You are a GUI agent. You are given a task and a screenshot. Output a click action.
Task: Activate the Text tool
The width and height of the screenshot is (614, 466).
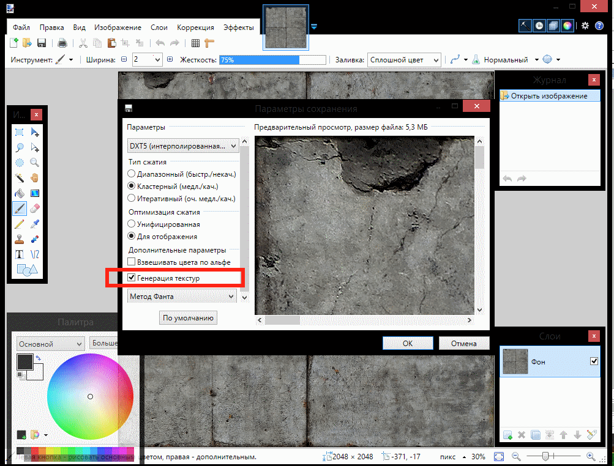pos(20,254)
